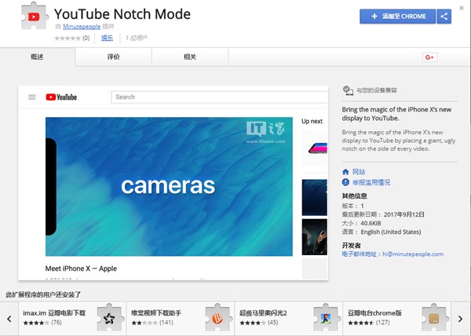Click the Meet iPhone X — Apple title
Image resolution: width=471 pixels, height=336 pixels.
coord(81,268)
